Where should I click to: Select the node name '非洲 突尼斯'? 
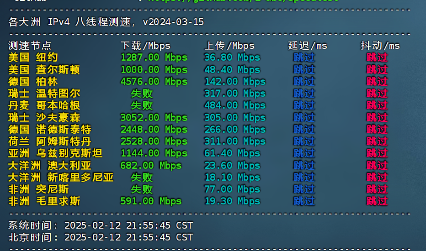[x=38, y=189]
